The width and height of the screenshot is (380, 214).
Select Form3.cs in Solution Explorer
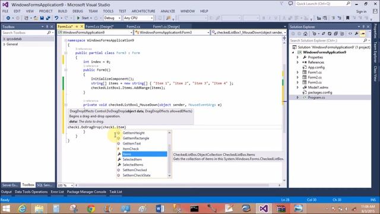click(315, 83)
